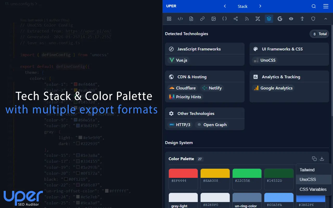Click the accessibility checker icon
The height and width of the screenshot is (208, 333).
(x=302, y=19)
